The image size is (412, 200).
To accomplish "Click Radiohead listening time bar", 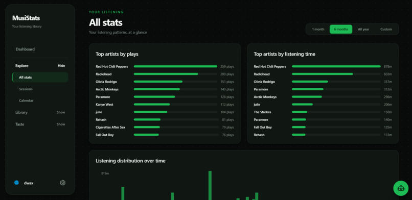I will tap(323, 74).
